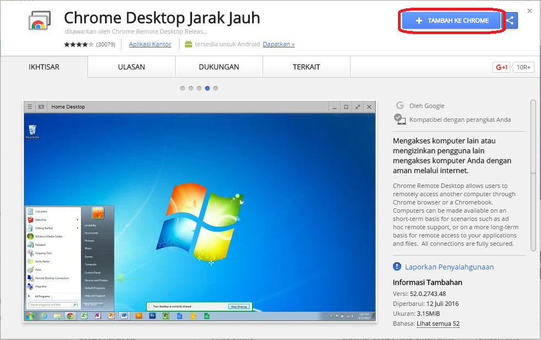Image resolution: width=541 pixels, height=340 pixels.
Task: Click the Stop Sharing button in the screenshot
Action: pyautogui.click(x=239, y=306)
